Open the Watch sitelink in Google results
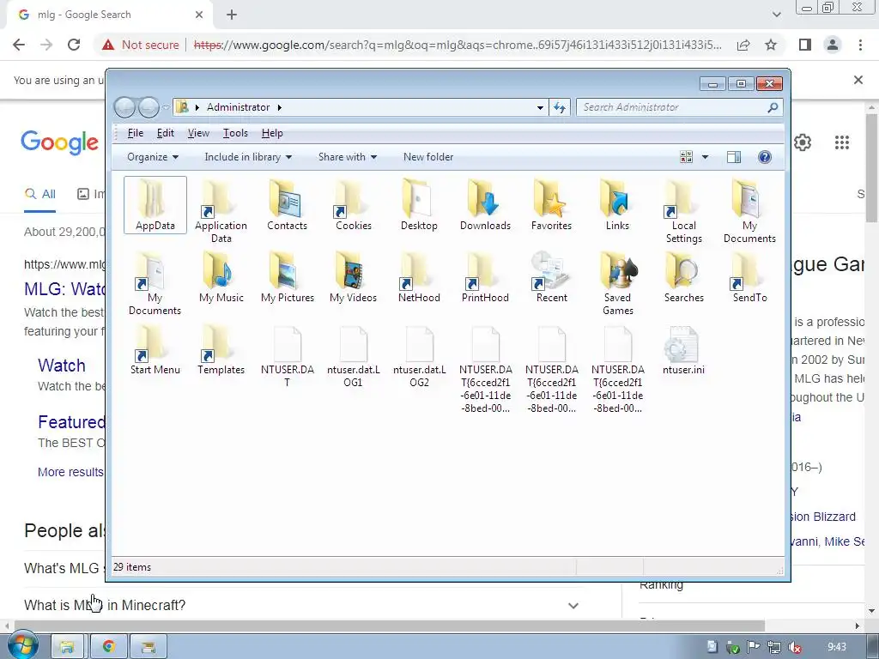879x659 pixels. tap(62, 366)
